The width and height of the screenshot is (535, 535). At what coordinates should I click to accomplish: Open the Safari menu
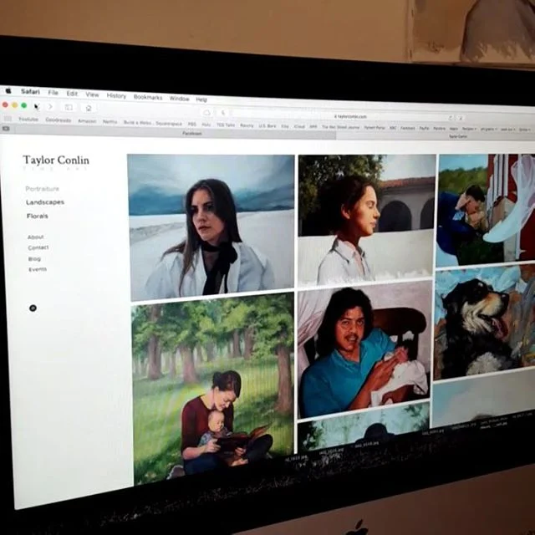30,91
